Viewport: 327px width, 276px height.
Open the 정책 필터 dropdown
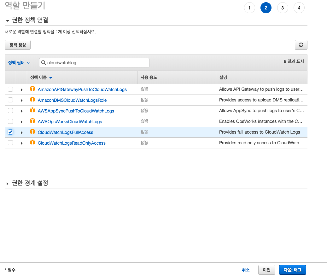[x=19, y=63]
